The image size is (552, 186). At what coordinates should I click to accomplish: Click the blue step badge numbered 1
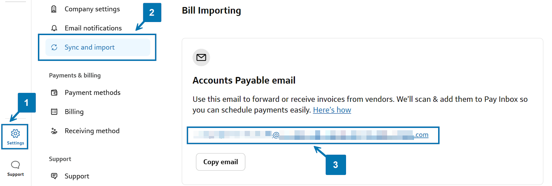[27, 102]
